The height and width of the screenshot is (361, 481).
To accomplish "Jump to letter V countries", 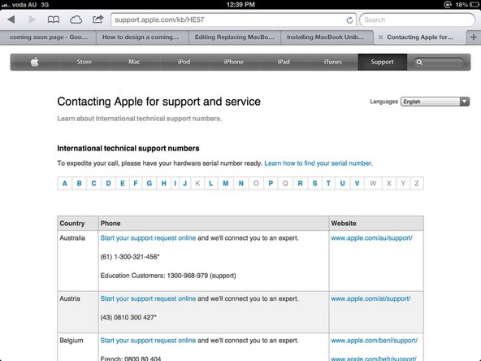I will pyautogui.click(x=357, y=183).
